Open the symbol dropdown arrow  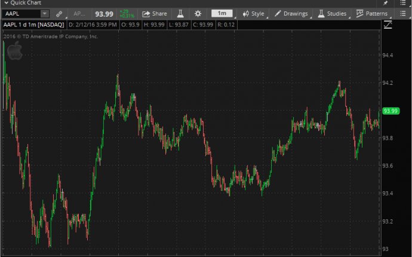tap(45, 14)
